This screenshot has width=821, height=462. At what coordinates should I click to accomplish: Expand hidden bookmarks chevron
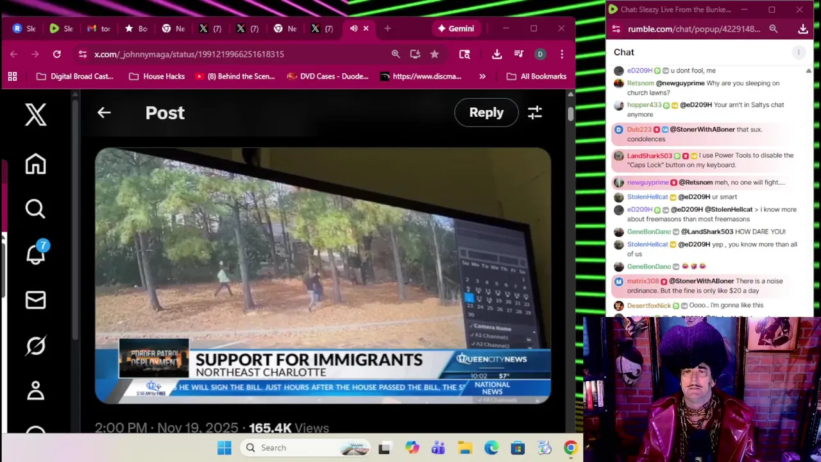click(x=482, y=76)
